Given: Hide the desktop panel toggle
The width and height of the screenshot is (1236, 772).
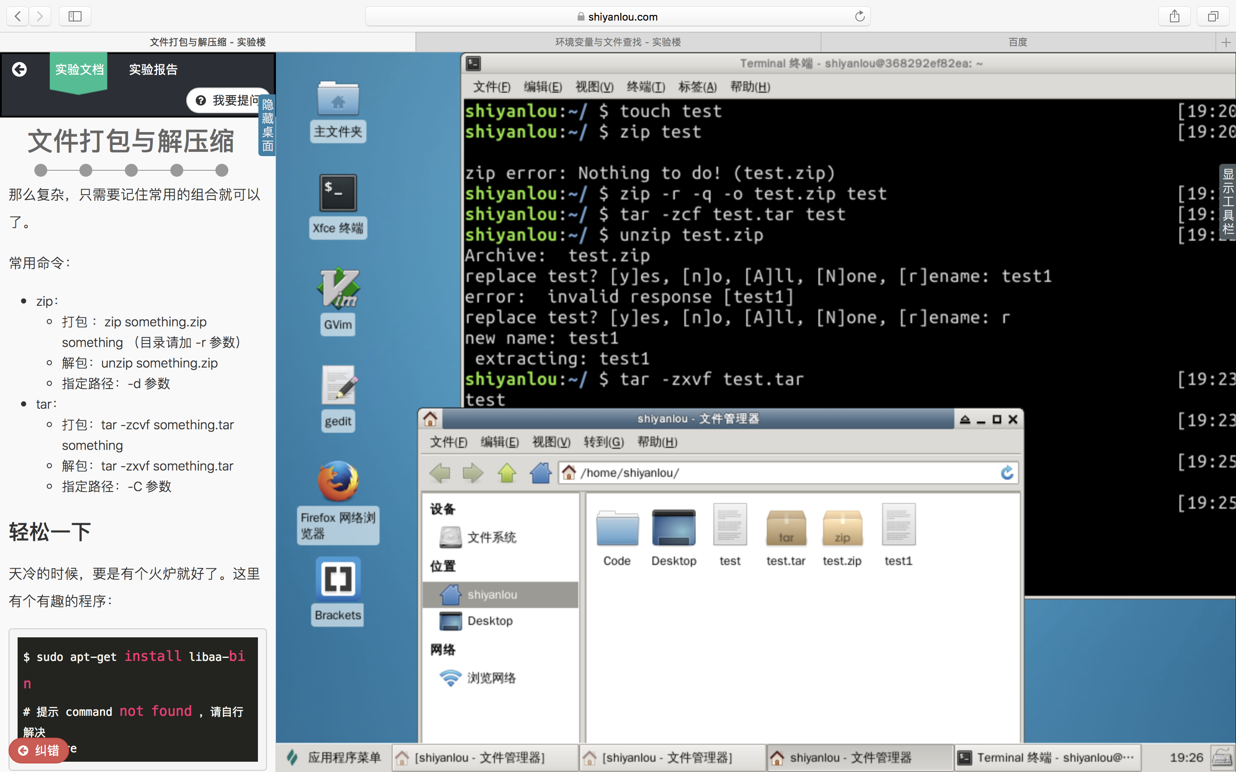Looking at the screenshot, I should point(267,125).
